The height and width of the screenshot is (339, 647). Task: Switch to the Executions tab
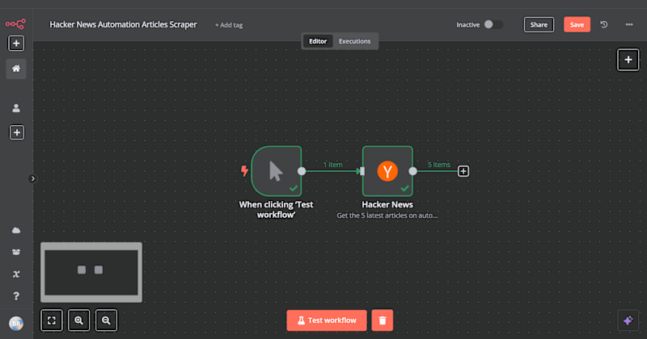354,41
